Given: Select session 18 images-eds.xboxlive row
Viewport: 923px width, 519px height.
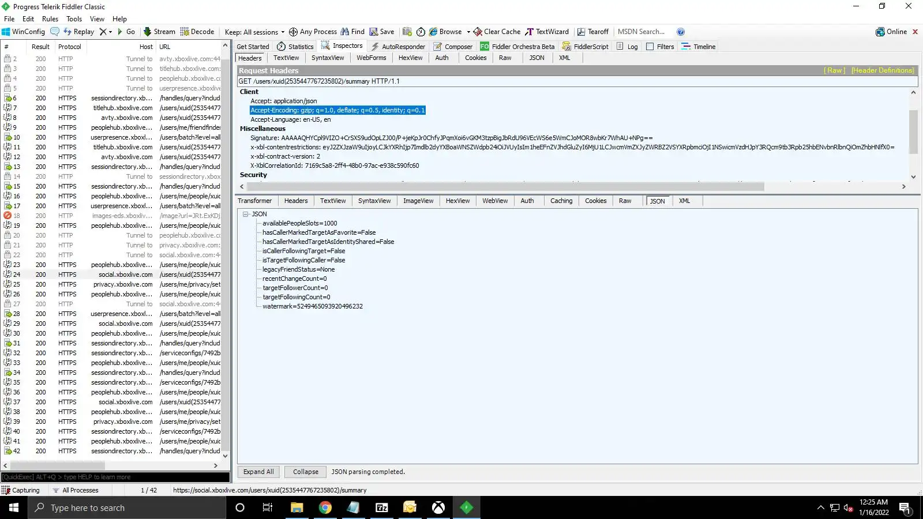Looking at the screenshot, I should tap(112, 216).
